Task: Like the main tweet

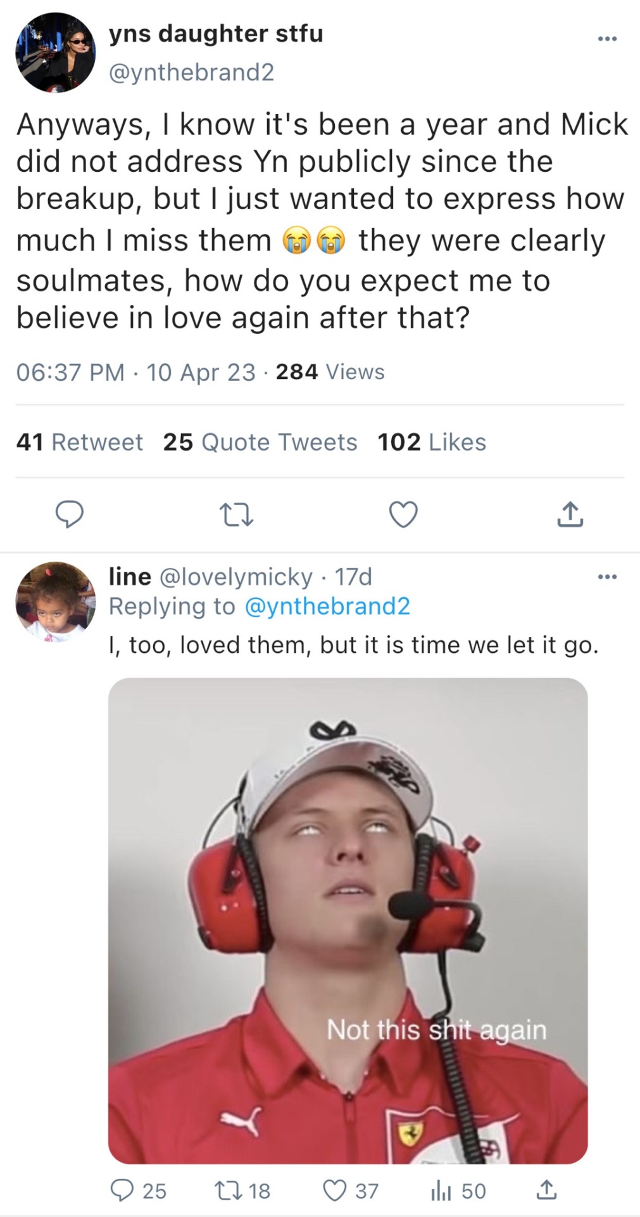Action: [403, 514]
